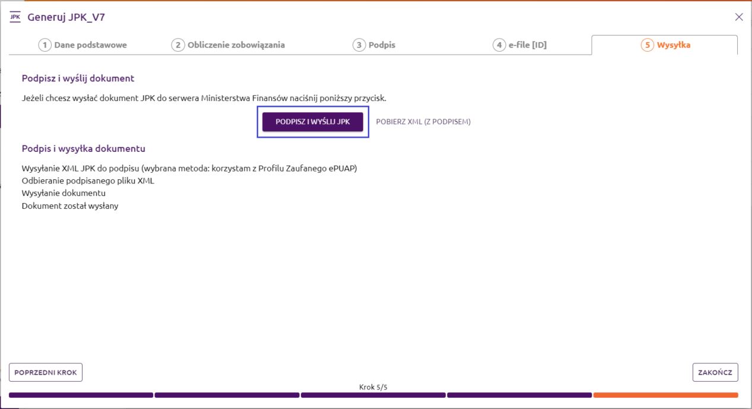The height and width of the screenshot is (409, 752).
Task: Click the step 2 circle number
Action: pos(178,45)
